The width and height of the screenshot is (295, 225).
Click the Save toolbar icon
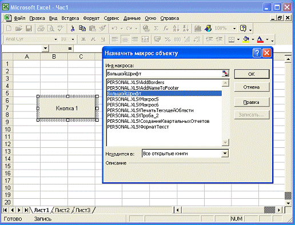pyautogui.click(x=29, y=29)
